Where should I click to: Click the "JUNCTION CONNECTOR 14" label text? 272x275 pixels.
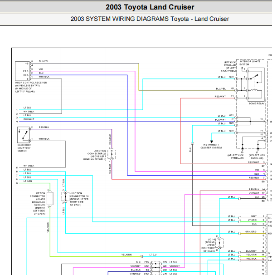[79, 195]
